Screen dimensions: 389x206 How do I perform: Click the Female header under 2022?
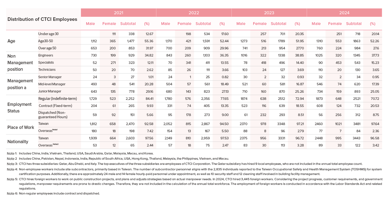tap(184, 24)
